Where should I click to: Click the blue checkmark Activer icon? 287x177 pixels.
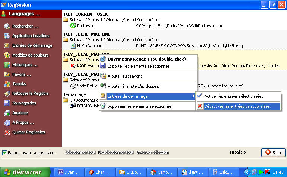[200, 96]
